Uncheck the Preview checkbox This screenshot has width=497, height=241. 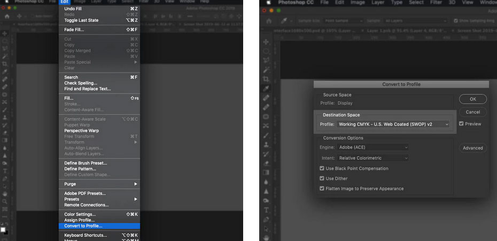coord(461,124)
